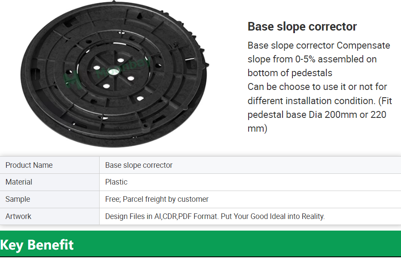Select the Artwork row label
The width and height of the screenshot is (401, 262).
coord(18,216)
